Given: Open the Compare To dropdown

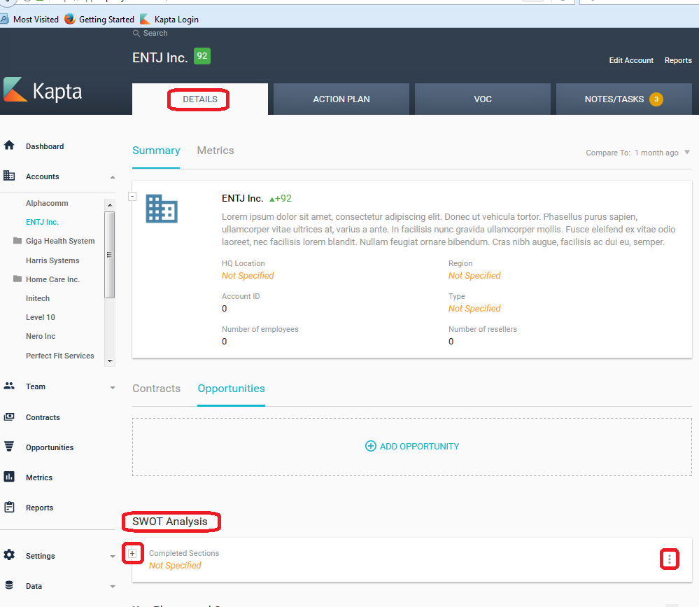Looking at the screenshot, I should (638, 153).
